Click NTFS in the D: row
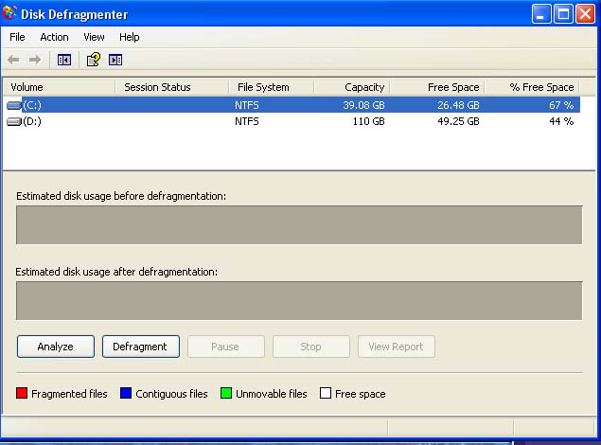 247,121
